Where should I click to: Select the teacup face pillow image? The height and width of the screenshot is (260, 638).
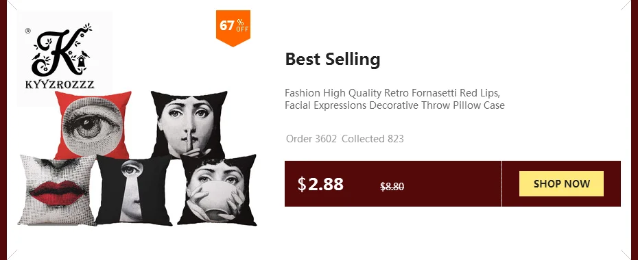[217, 190]
